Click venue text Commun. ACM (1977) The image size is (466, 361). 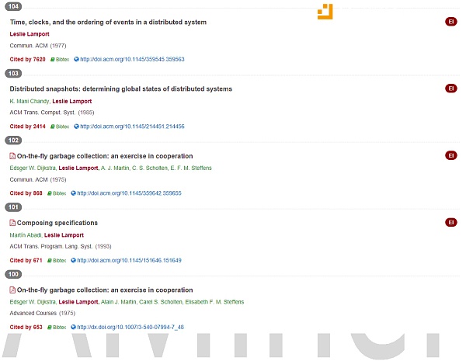pyautogui.click(x=38, y=46)
